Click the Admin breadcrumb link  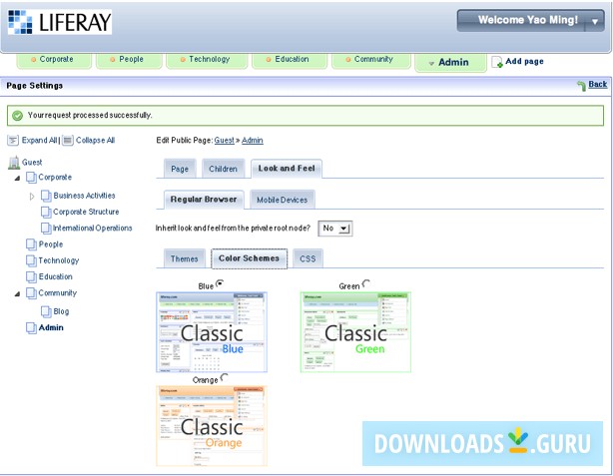pos(253,141)
